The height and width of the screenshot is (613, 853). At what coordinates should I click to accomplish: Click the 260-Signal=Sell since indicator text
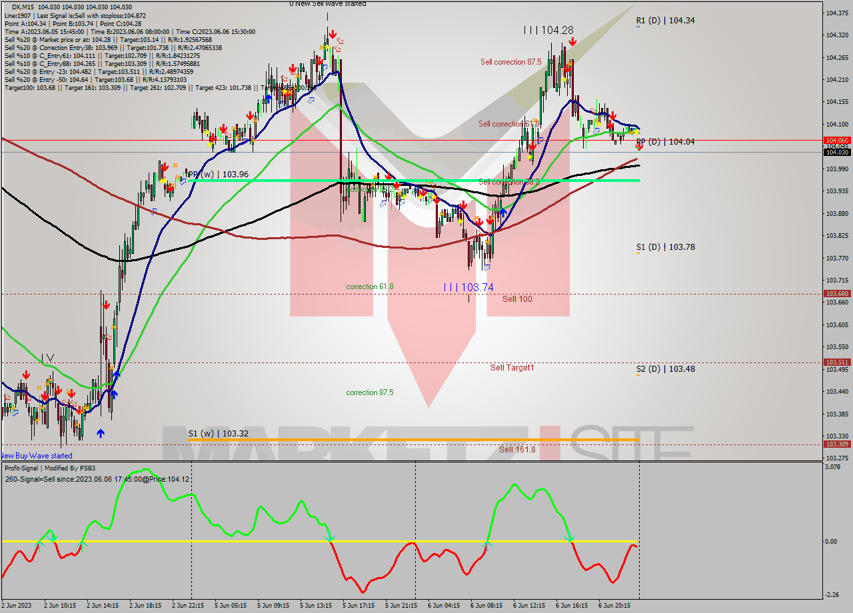[x=97, y=479]
